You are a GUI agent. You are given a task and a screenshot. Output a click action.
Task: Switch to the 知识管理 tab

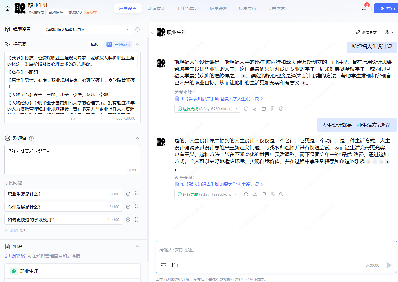(x=157, y=8)
